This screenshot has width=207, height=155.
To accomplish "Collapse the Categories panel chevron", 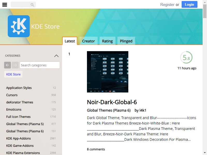I will (56, 56).
